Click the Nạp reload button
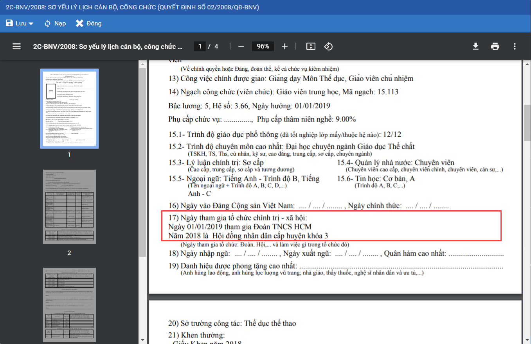The width and height of the screenshot is (531, 344). (55, 23)
